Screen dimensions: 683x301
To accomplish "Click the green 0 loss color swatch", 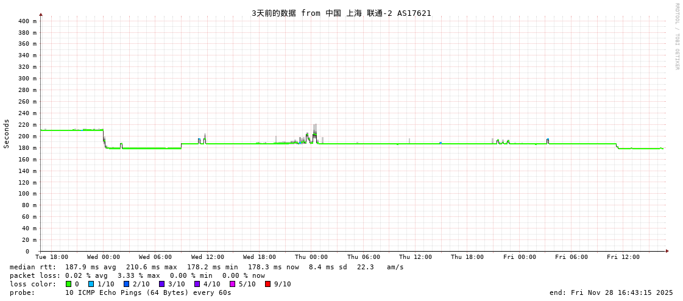I will coord(68,284).
